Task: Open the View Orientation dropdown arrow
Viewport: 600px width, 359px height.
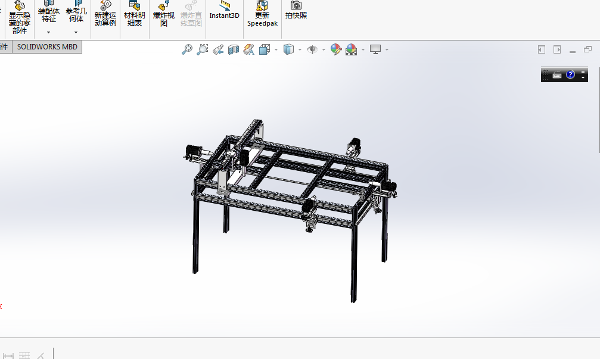Action: (276, 49)
